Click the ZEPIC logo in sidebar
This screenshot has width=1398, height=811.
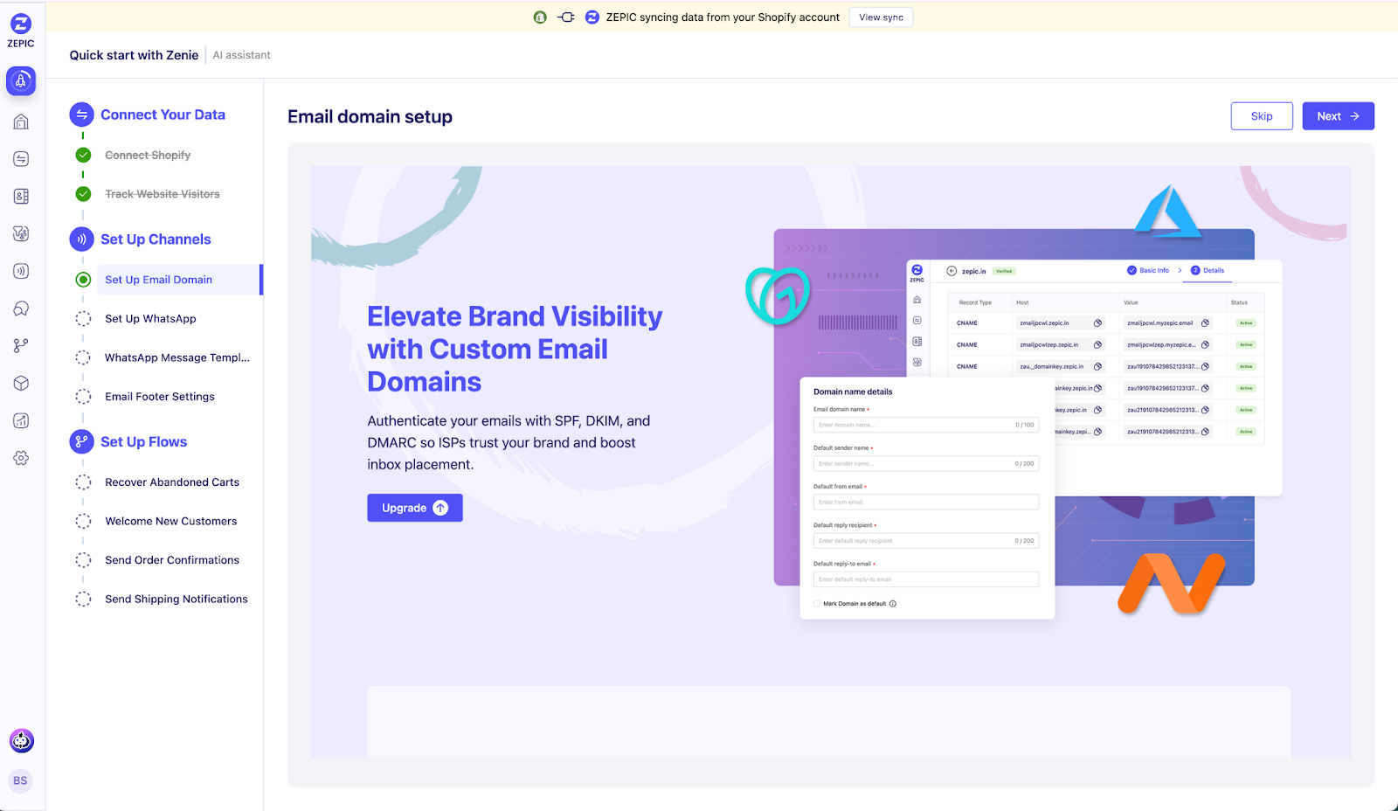click(21, 31)
